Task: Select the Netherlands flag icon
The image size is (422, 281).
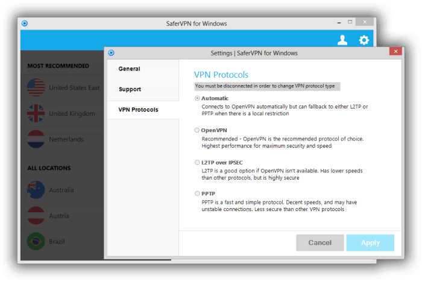Action: [x=36, y=139]
